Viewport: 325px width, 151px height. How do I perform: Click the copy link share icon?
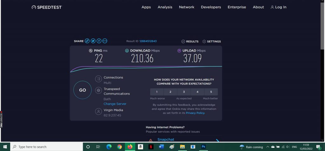(87, 41)
